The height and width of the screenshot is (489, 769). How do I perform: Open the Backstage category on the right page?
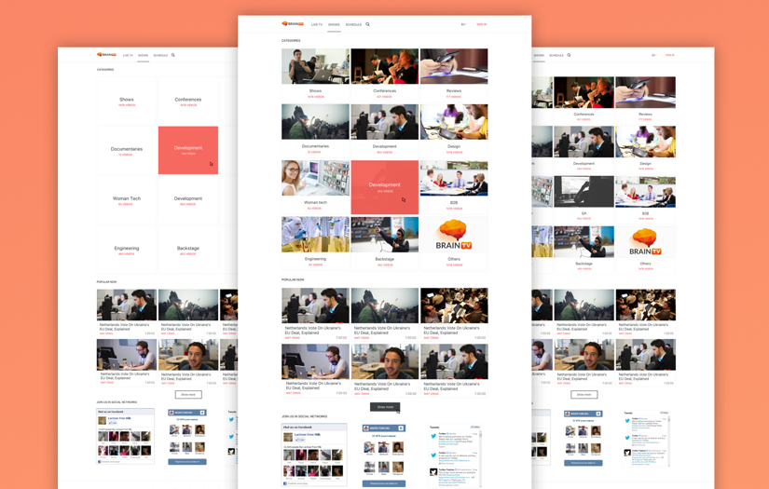click(584, 249)
